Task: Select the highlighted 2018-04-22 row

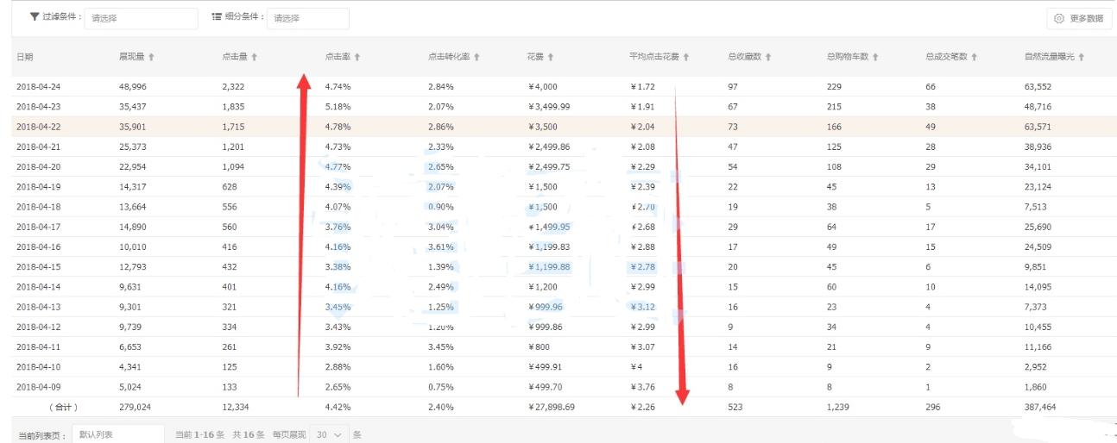Action: [563, 127]
